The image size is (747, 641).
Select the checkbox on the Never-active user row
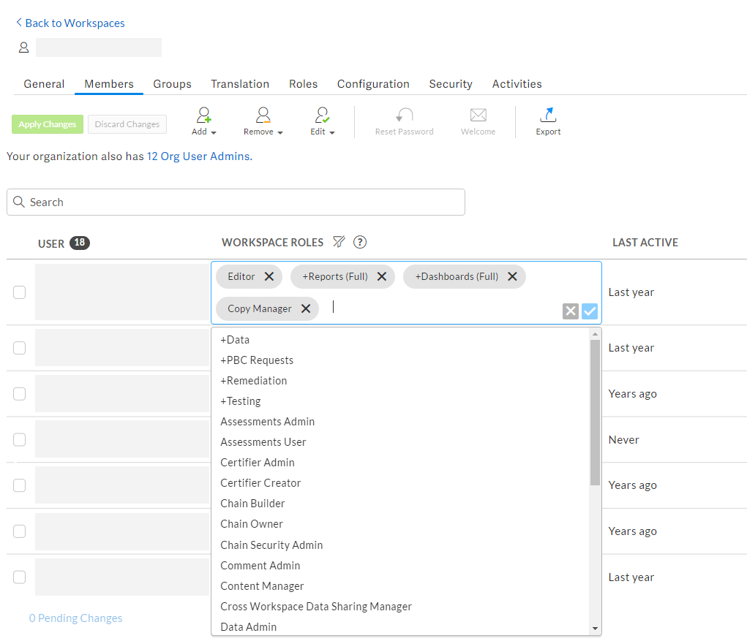pos(19,439)
